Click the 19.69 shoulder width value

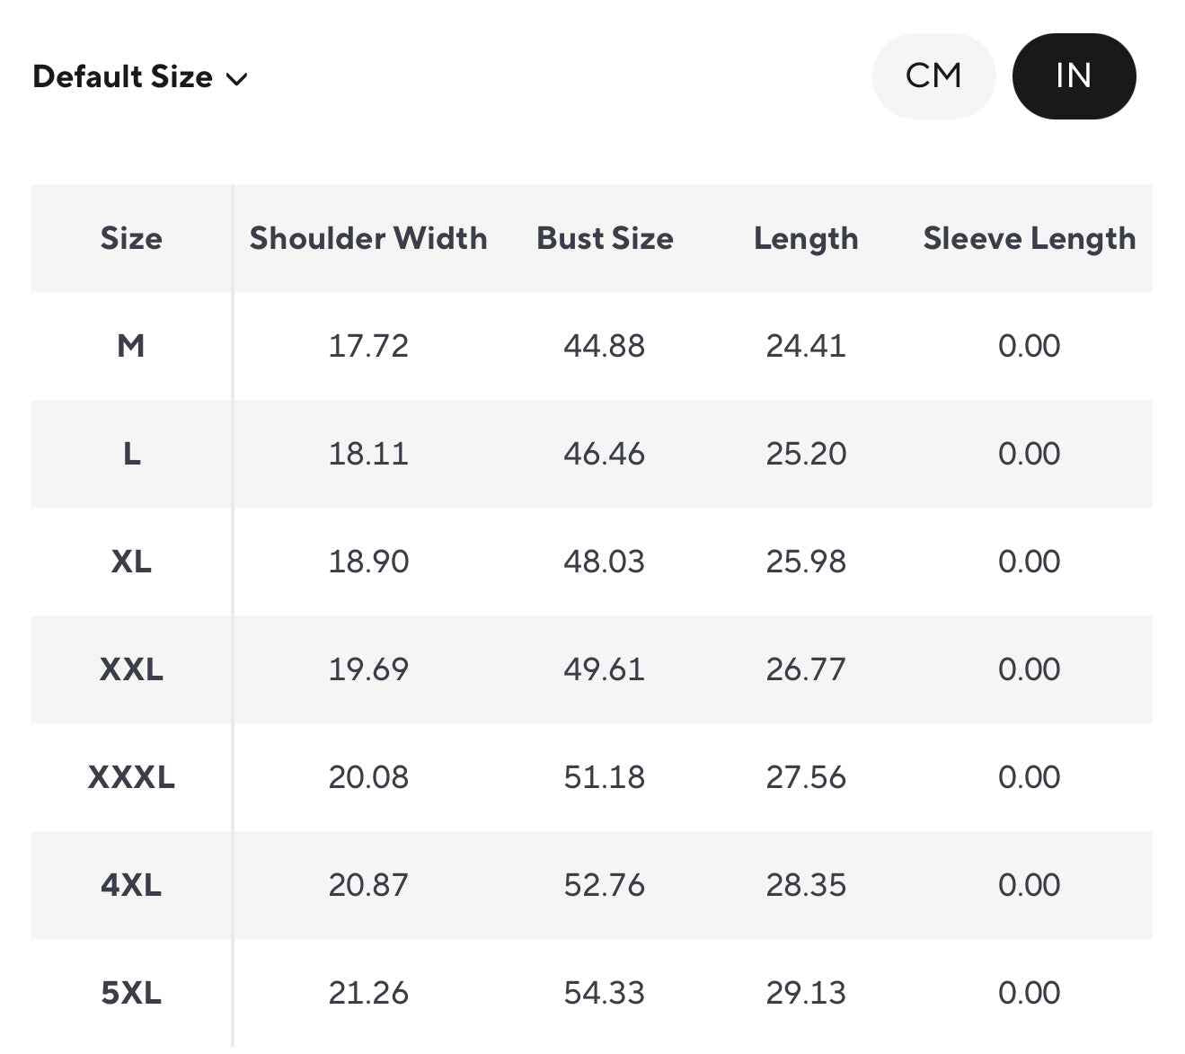tap(368, 669)
